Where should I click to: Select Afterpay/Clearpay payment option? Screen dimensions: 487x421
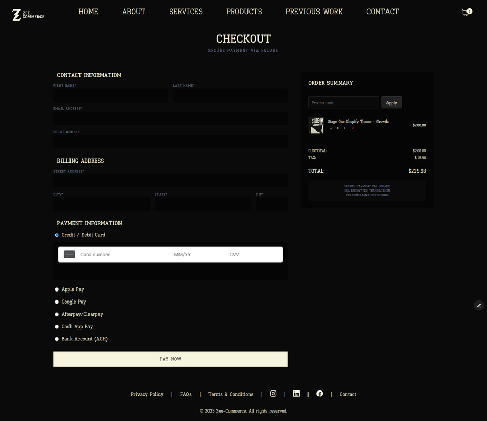point(57,314)
